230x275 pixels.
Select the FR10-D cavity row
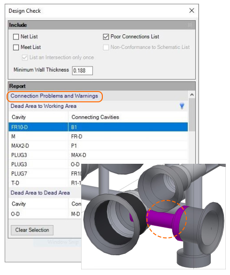point(98,127)
